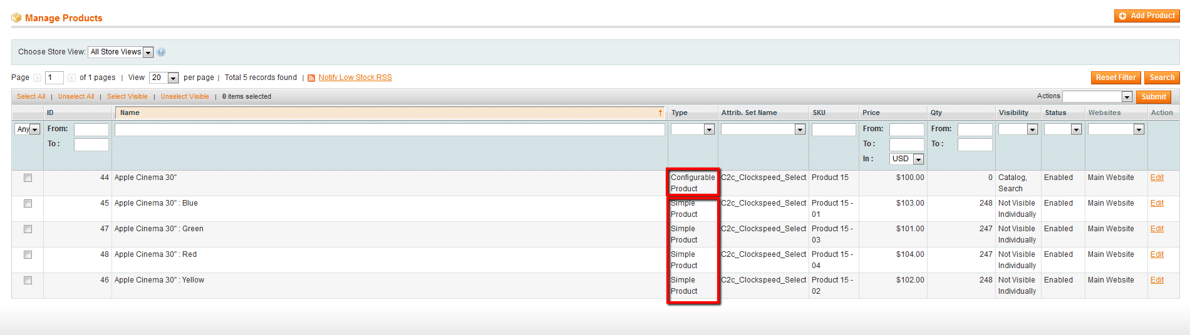Open the Notify Low Stock RSS link

[355, 78]
